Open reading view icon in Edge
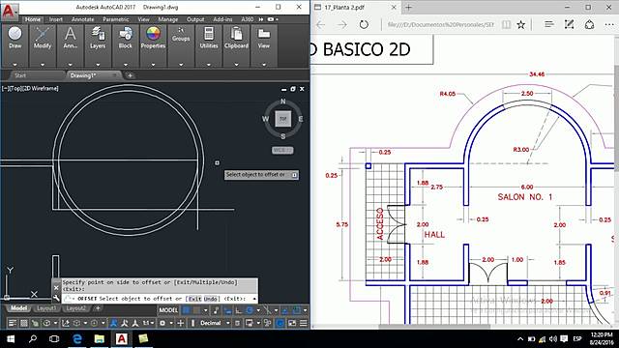 click(x=506, y=24)
